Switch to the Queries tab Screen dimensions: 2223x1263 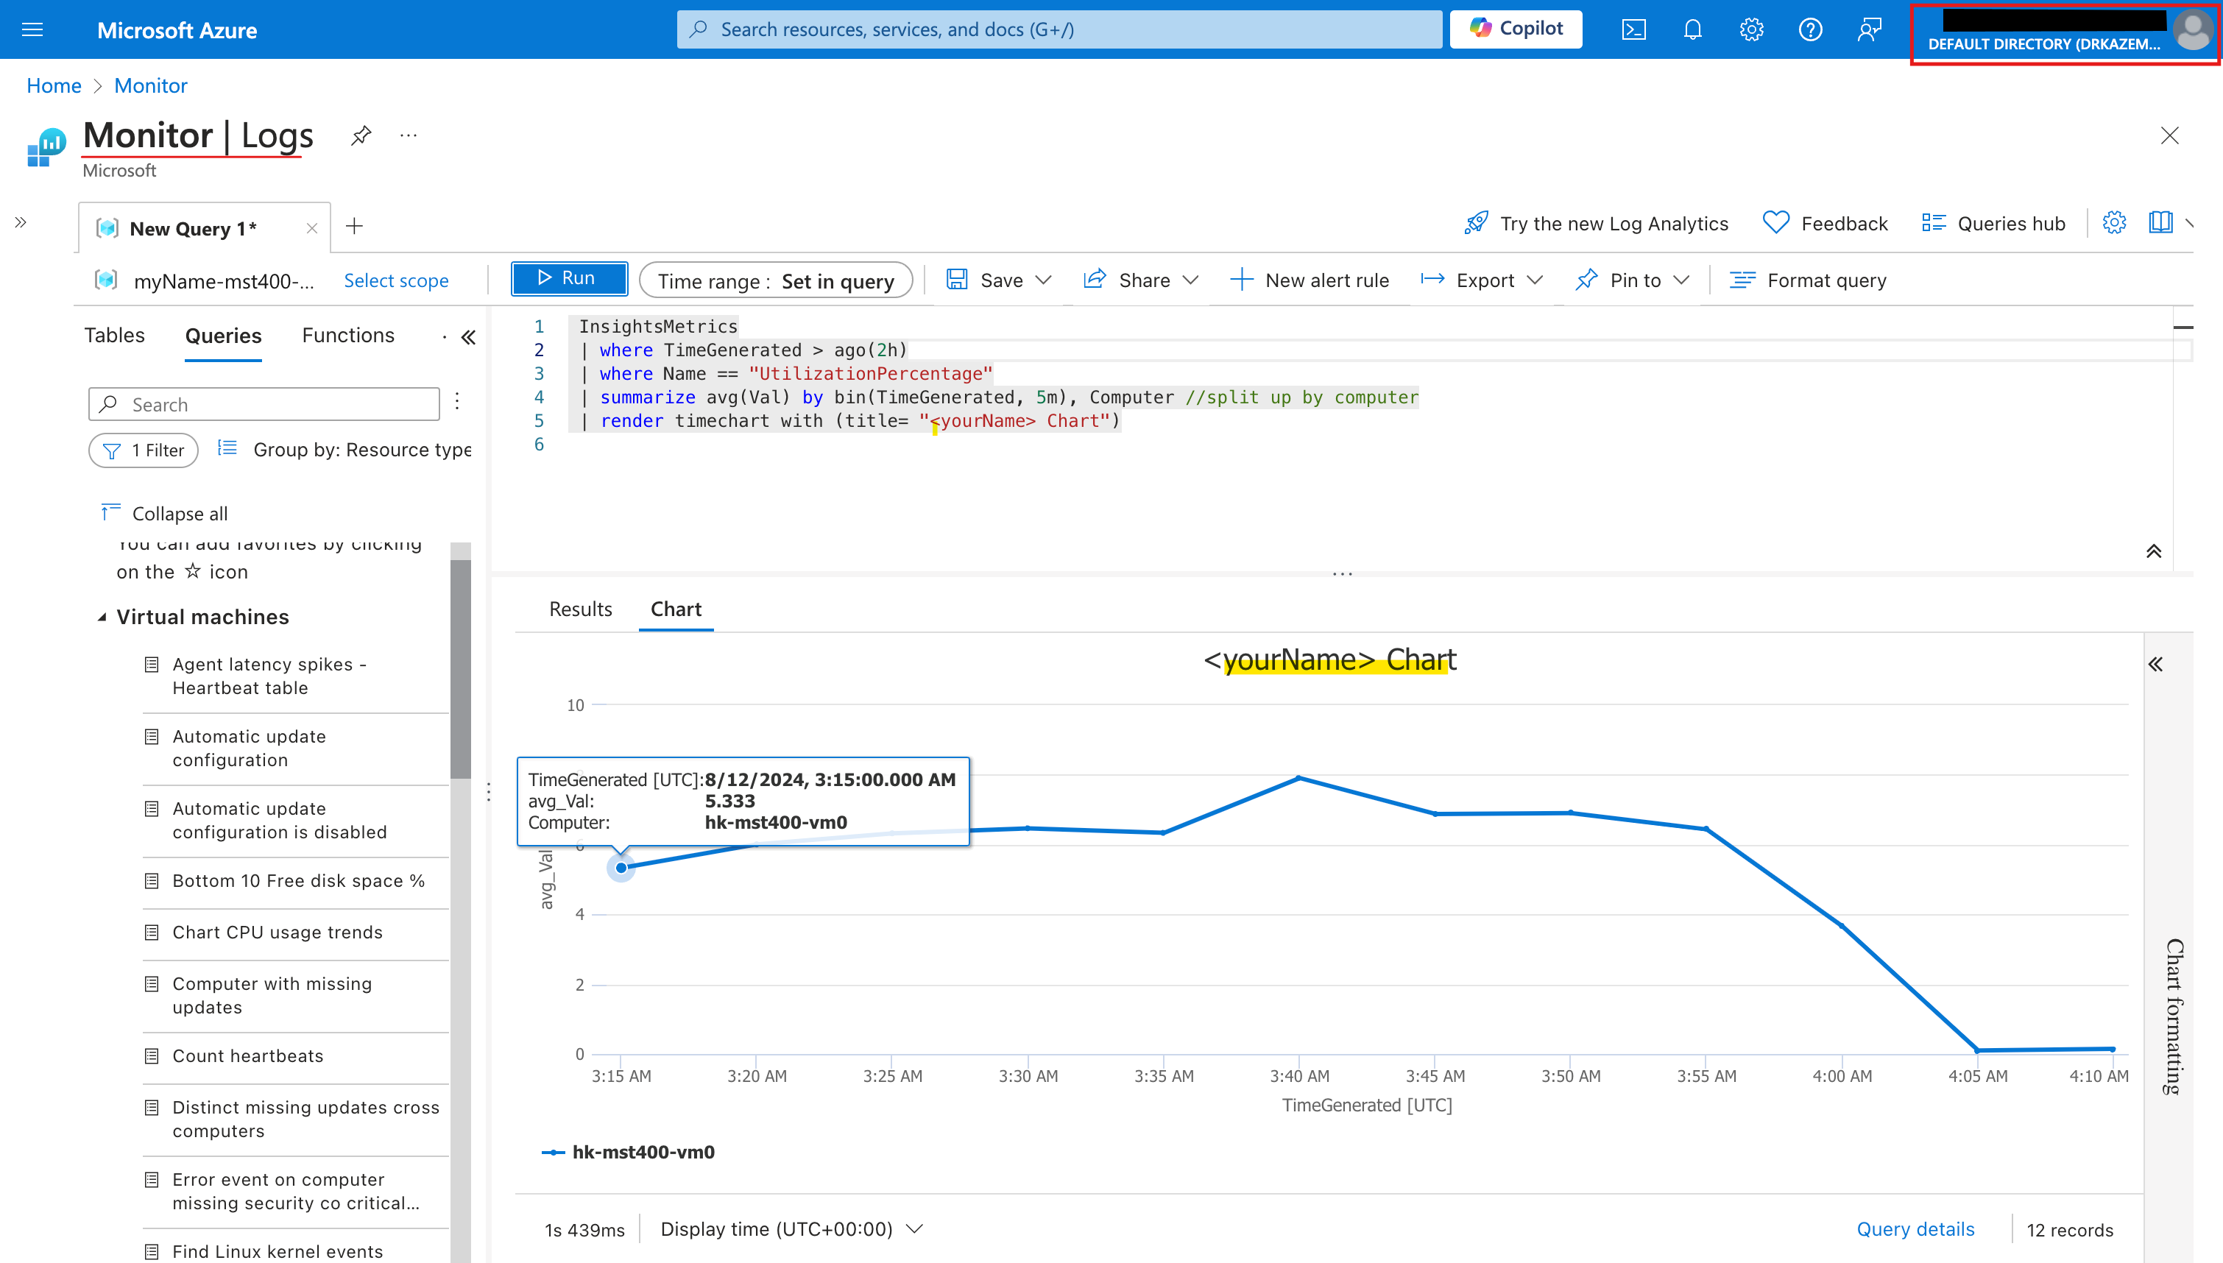coord(223,336)
